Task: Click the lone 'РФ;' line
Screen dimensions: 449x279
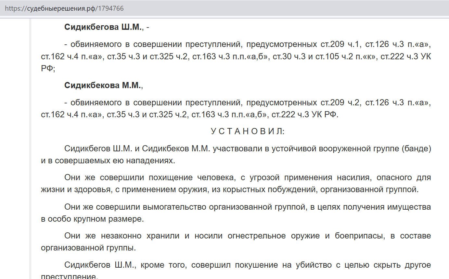Action: (x=48, y=68)
